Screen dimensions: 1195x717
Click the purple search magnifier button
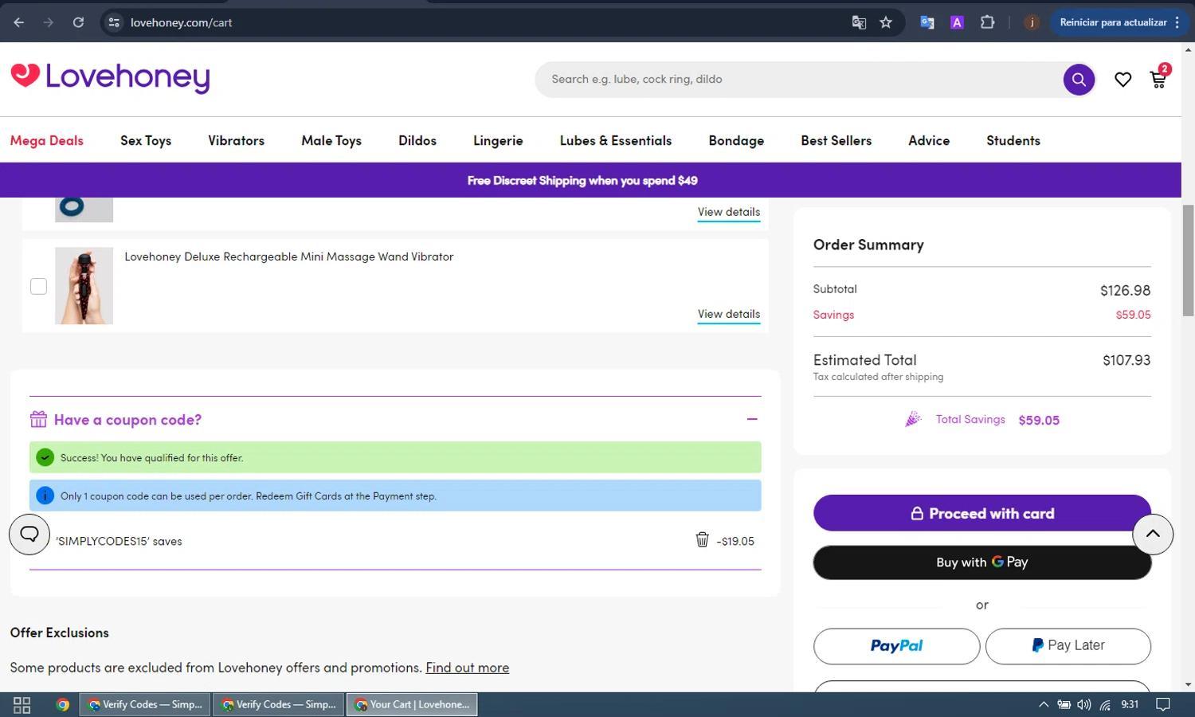pos(1079,80)
